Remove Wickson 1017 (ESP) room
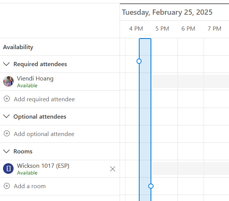 112,169
